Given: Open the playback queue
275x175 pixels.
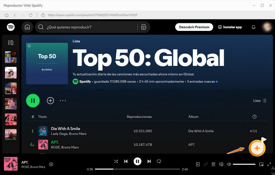Looking at the screenshot, I should coord(213,164).
